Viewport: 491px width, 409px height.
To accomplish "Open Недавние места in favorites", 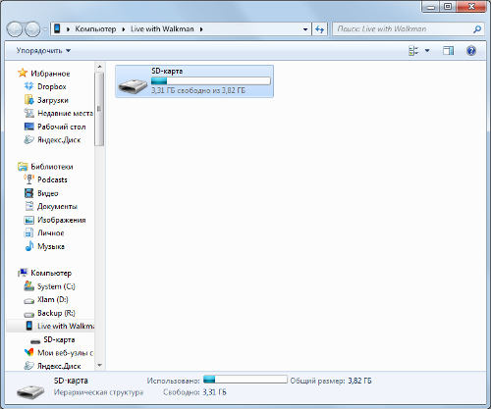I will coord(65,114).
